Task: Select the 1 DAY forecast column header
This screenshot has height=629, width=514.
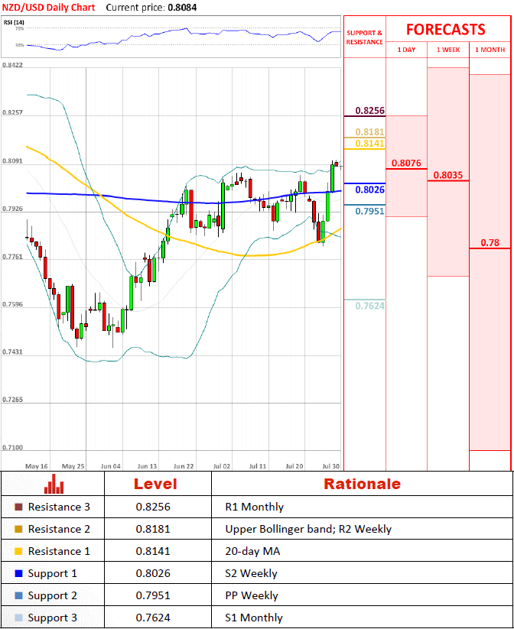Action: point(406,50)
